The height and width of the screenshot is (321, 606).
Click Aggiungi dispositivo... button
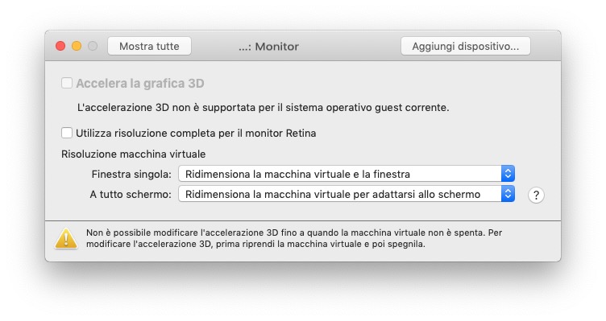pyautogui.click(x=465, y=47)
